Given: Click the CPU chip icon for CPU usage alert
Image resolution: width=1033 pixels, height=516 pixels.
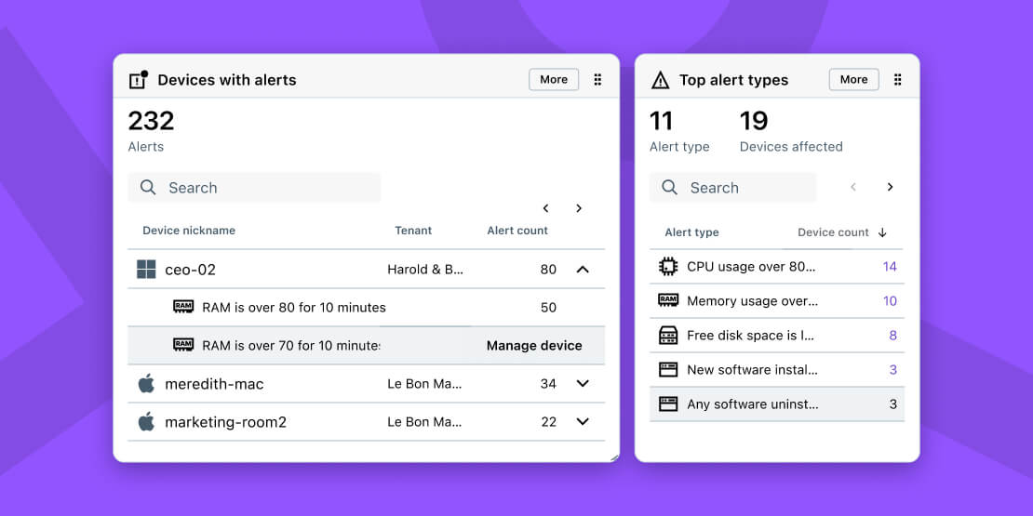Looking at the screenshot, I should coord(668,267).
